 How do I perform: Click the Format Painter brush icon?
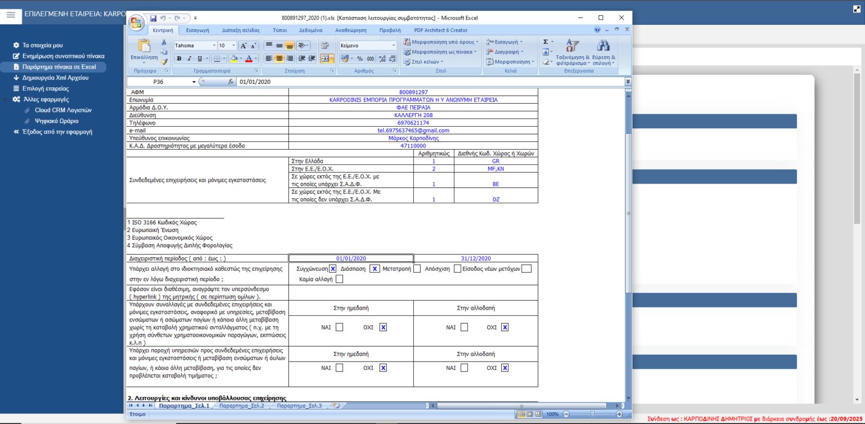pos(164,62)
